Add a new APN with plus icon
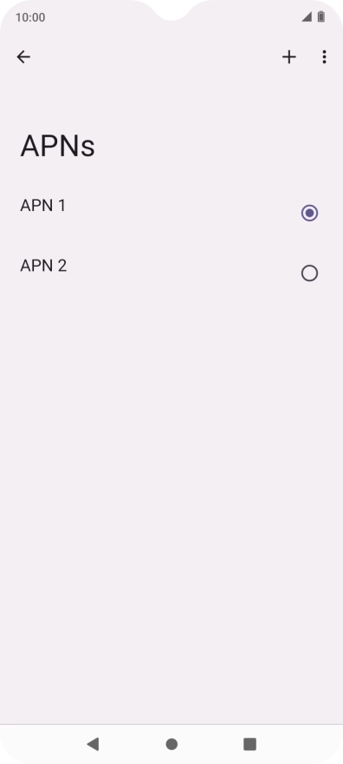This screenshot has width=343, height=764. click(289, 57)
